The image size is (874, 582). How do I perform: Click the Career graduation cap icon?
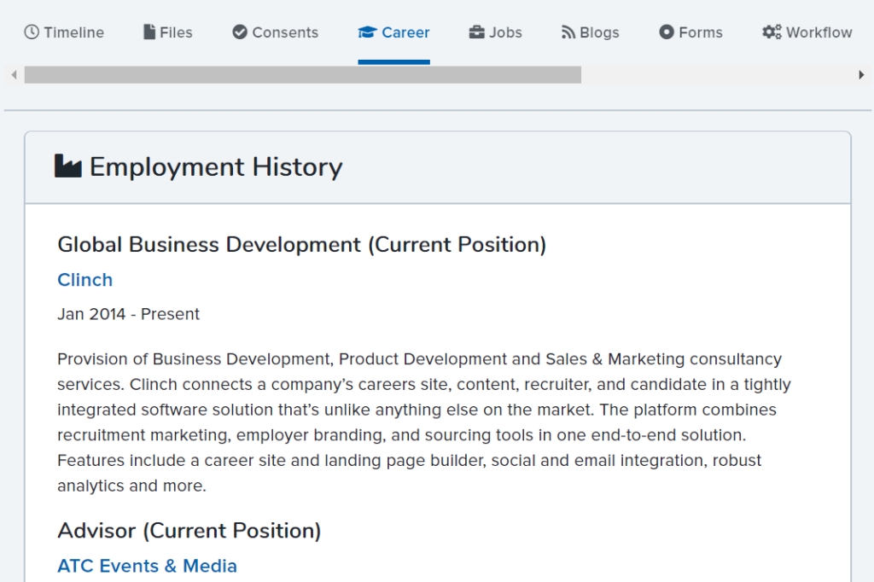click(x=367, y=32)
